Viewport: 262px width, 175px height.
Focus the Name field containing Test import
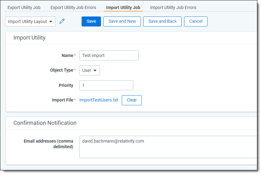109,55
